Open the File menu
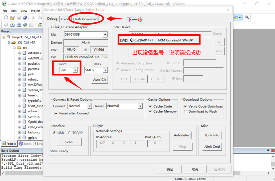Image resolution: width=275 pixels, height=181 pixels. pos(5,11)
